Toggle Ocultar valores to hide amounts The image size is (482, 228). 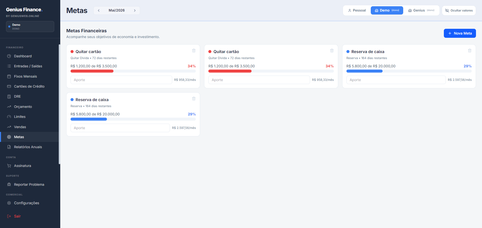pyautogui.click(x=459, y=11)
